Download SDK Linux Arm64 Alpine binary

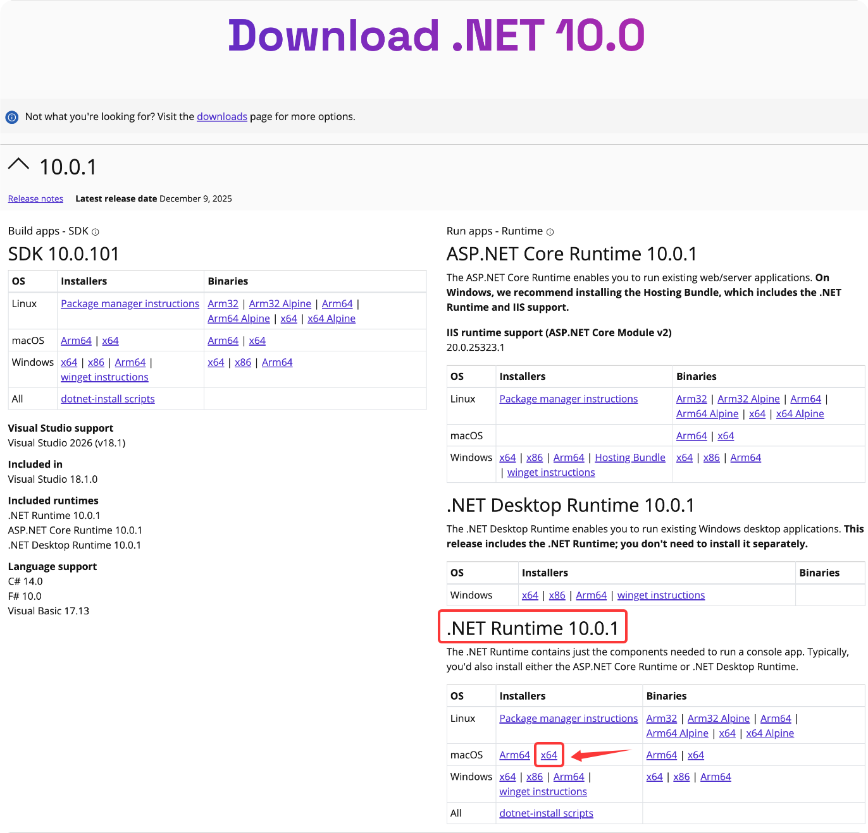click(x=239, y=319)
